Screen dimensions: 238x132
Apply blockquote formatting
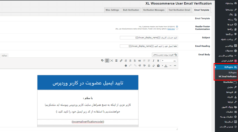tap(139, 61)
